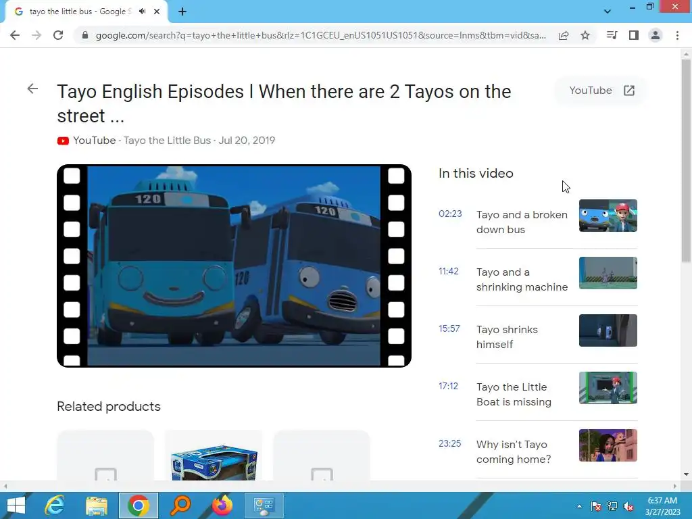Open the Windows Start menu
The image size is (692, 519).
(16, 505)
